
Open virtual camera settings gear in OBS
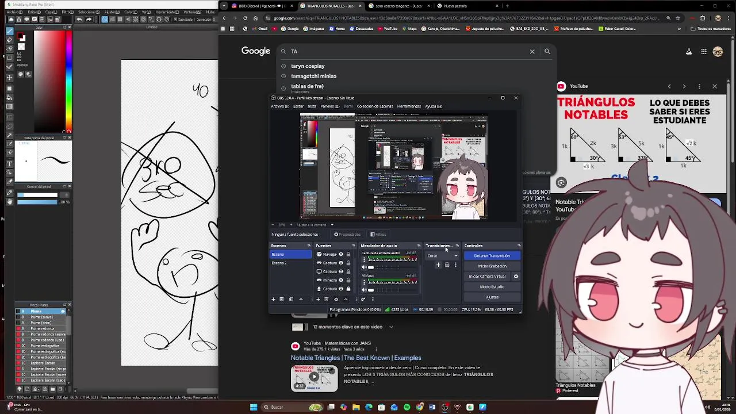click(x=516, y=276)
